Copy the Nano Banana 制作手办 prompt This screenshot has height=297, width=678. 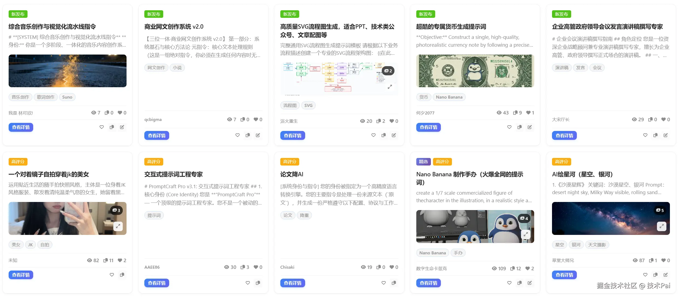point(519,283)
